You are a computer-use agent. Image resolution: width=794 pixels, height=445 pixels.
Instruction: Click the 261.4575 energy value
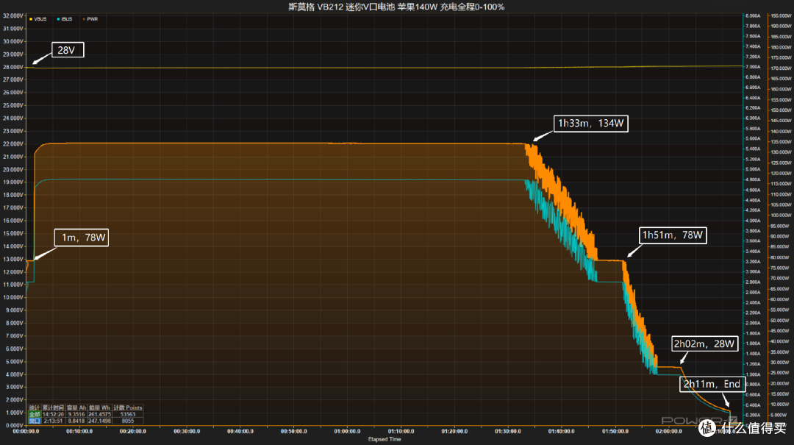click(100, 415)
